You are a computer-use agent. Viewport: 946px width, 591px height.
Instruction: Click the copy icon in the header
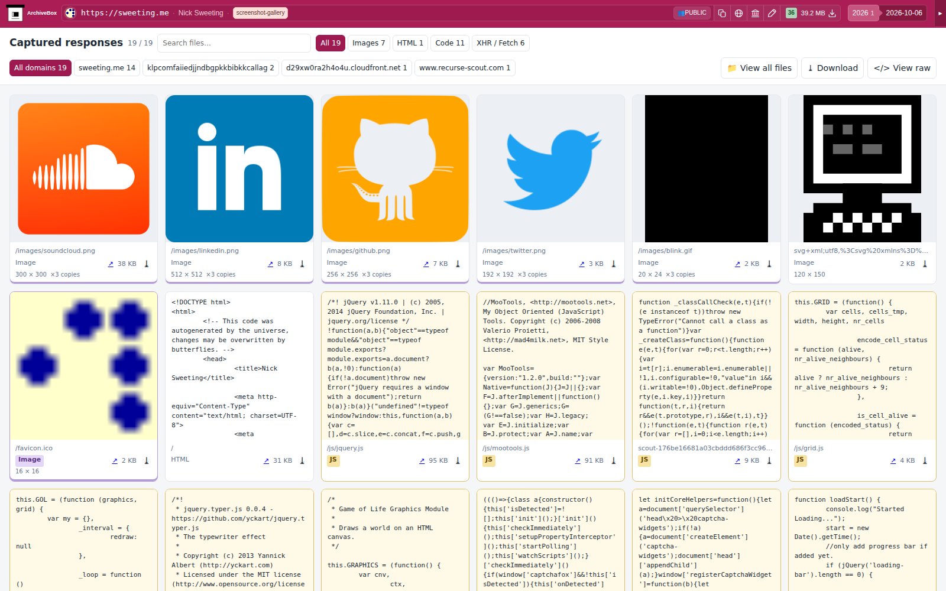pos(722,13)
